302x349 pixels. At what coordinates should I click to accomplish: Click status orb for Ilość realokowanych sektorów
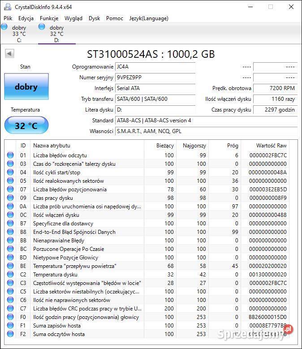pos(10,181)
